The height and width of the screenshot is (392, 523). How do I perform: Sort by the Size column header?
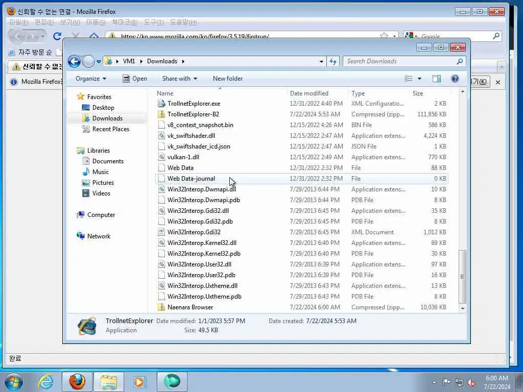430,93
